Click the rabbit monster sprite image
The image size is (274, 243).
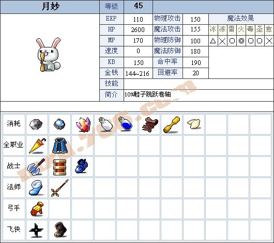tap(49, 55)
